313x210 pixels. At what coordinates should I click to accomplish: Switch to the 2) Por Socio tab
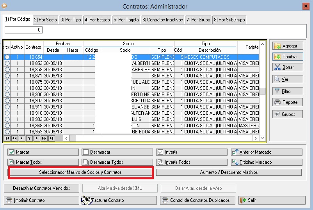(x=45, y=20)
